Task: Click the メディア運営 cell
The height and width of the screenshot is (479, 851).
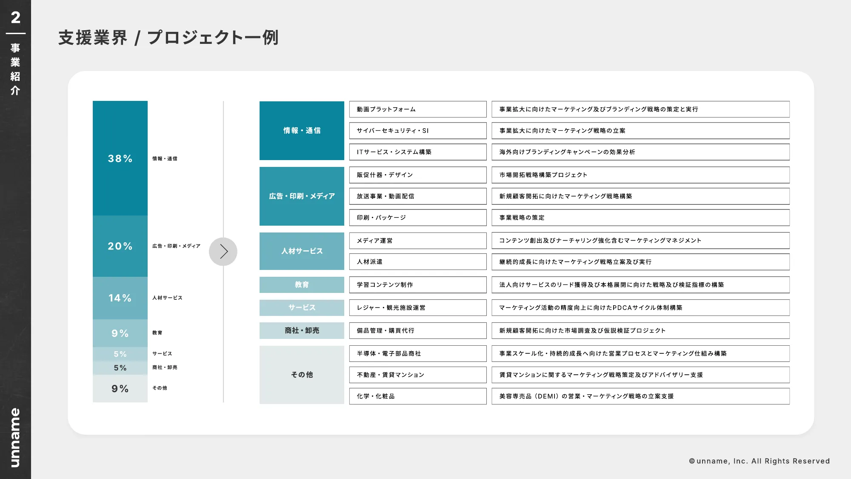Action: 418,241
